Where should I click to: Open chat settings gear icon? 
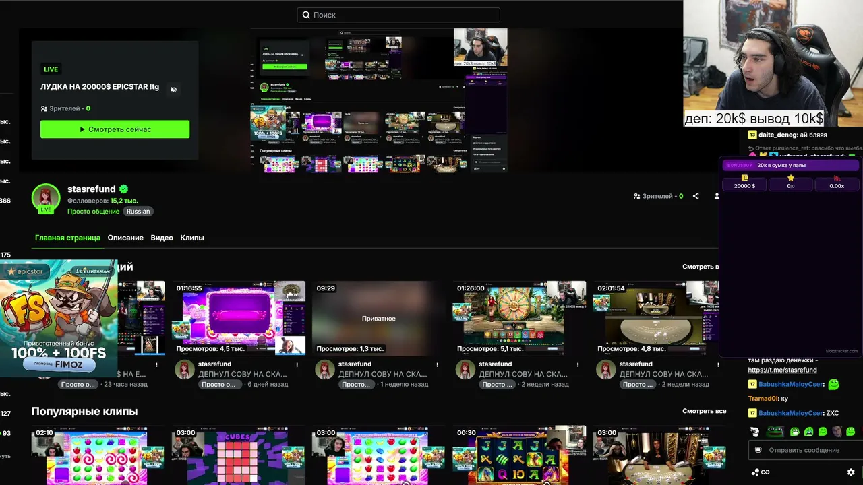pyautogui.click(x=851, y=472)
